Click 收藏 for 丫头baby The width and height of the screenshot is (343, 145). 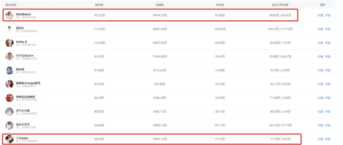(x=320, y=139)
